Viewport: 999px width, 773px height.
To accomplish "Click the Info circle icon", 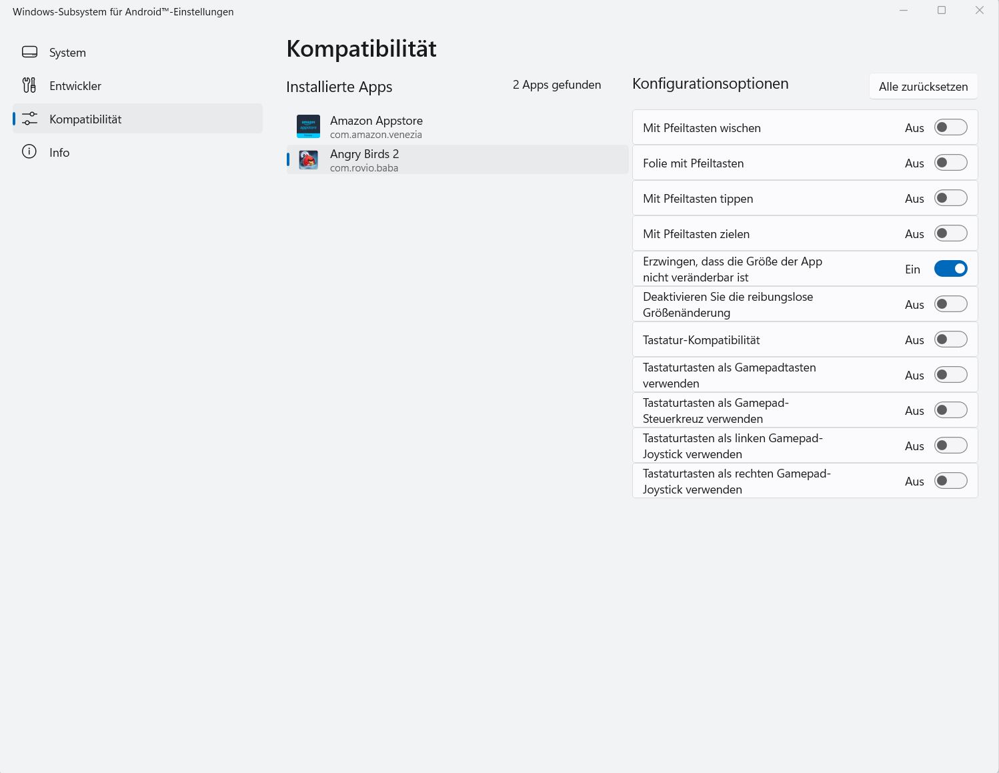I will pyautogui.click(x=29, y=152).
